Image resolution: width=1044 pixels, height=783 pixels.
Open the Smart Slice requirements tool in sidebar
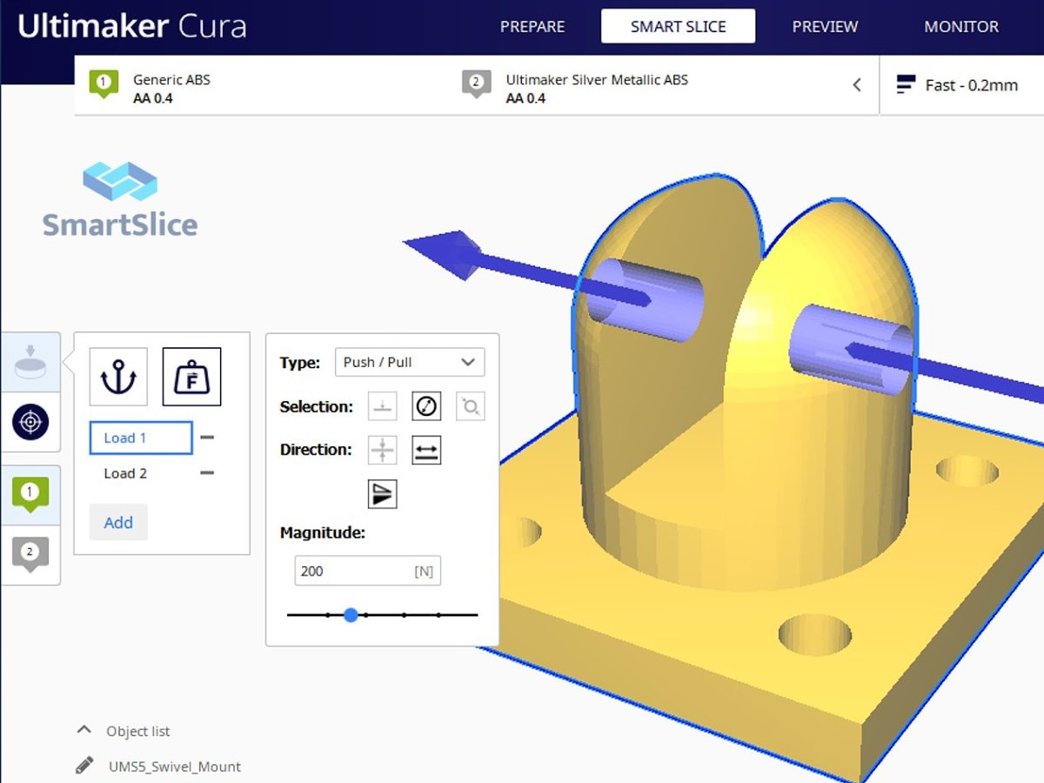(x=30, y=362)
